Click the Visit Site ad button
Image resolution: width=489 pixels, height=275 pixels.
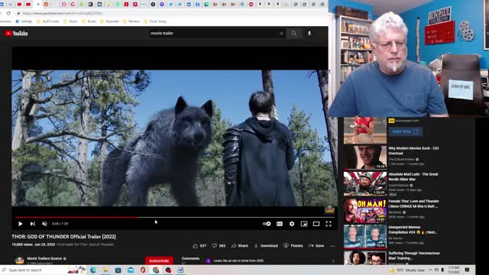click(x=406, y=131)
